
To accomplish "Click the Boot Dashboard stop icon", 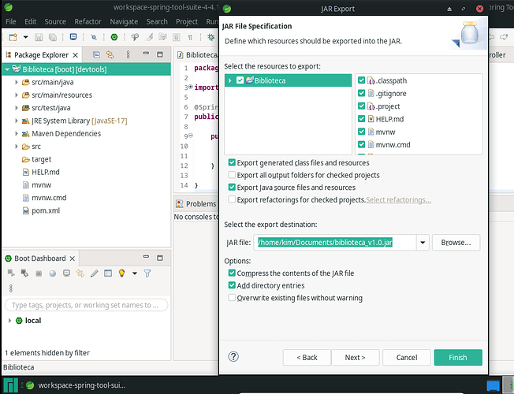I will coord(39,273).
